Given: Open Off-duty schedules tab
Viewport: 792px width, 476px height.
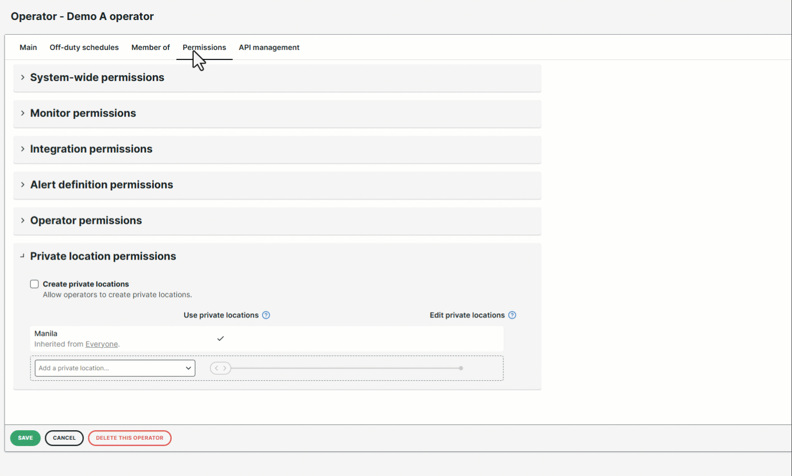Looking at the screenshot, I should point(84,47).
